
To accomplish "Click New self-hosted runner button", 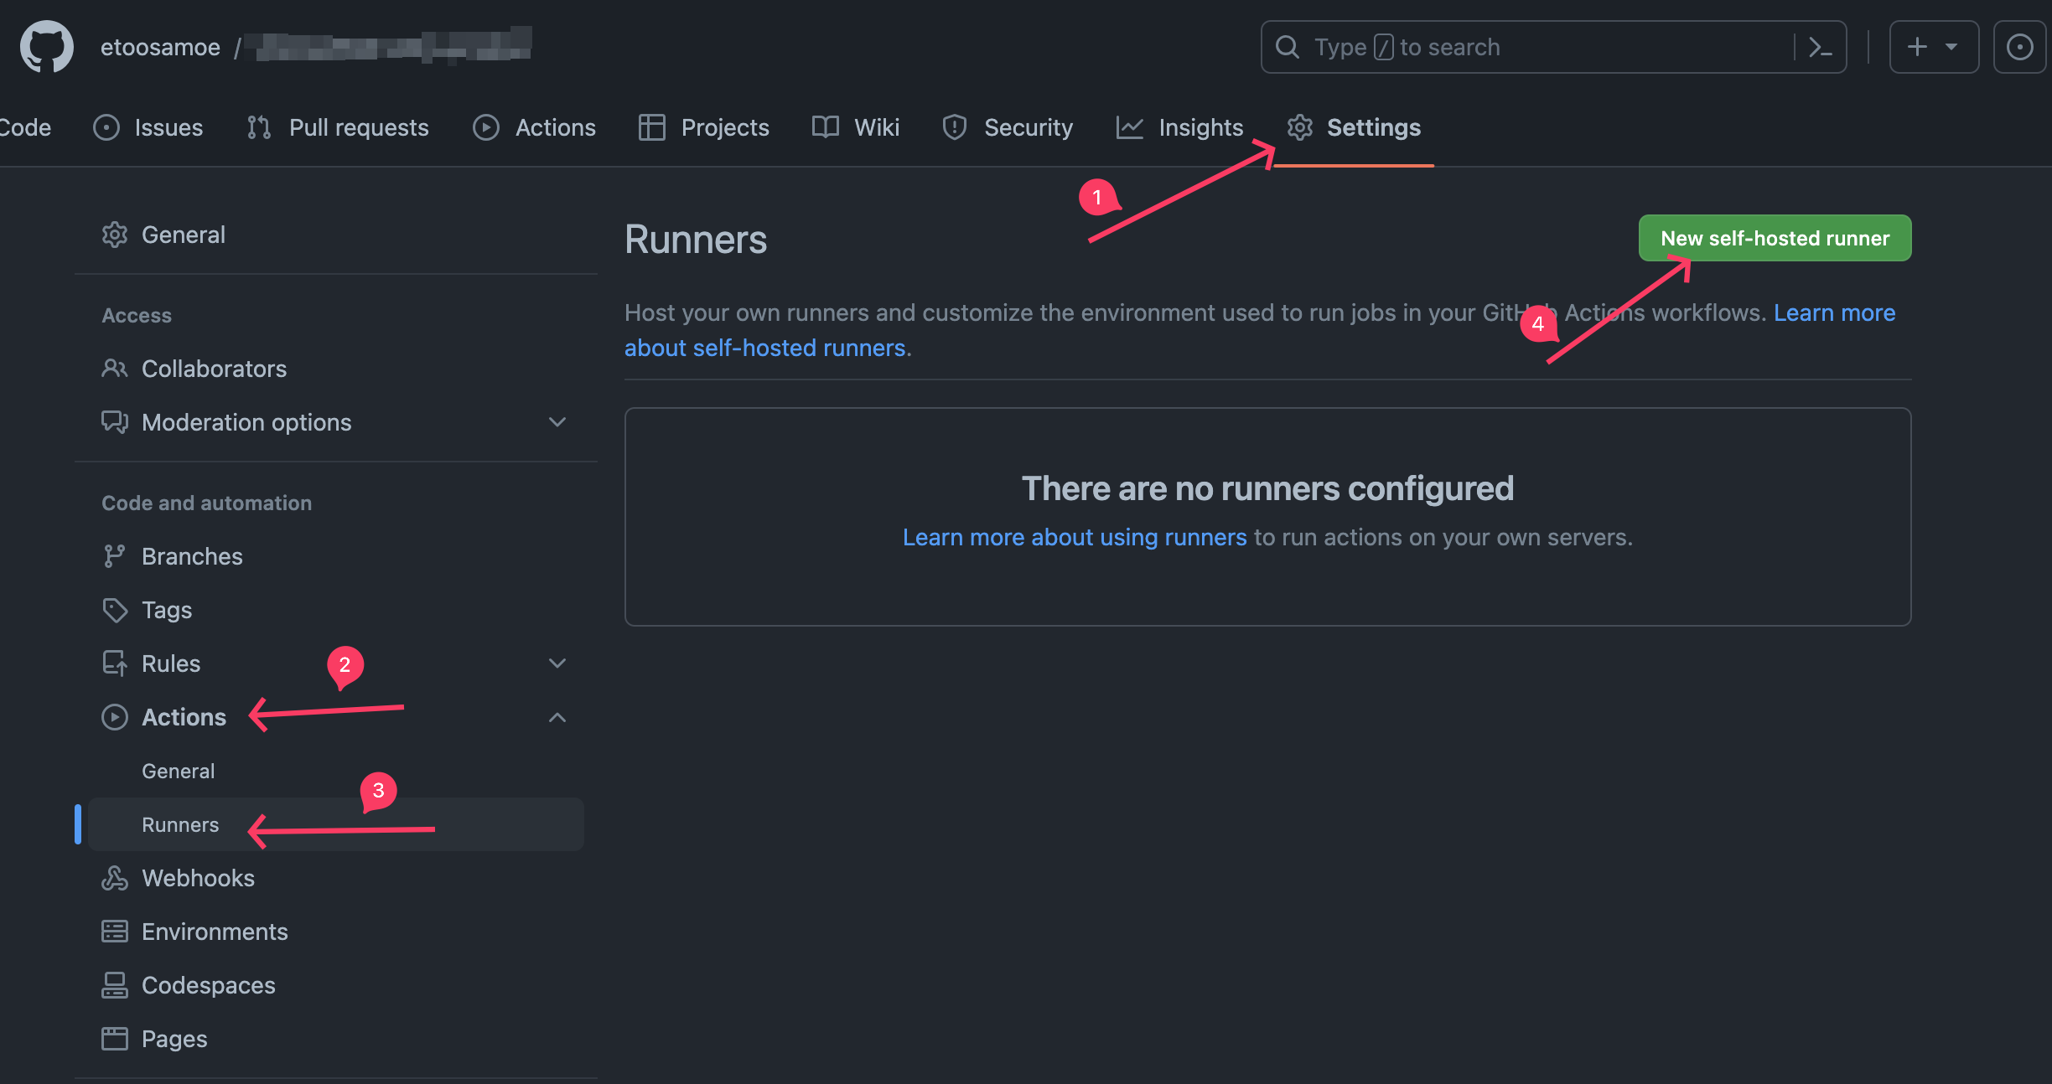I will point(1775,238).
